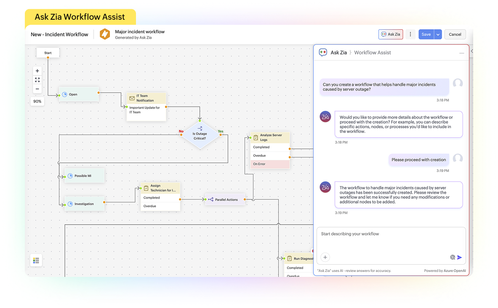Screen dimensions: 498x308
Task: Click the send arrow icon in the chat box
Action: 460,257
